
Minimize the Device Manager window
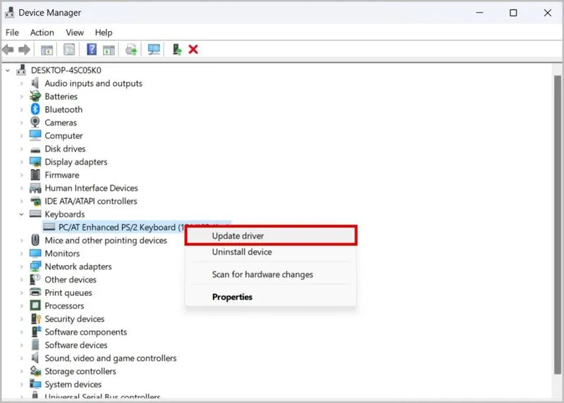479,13
